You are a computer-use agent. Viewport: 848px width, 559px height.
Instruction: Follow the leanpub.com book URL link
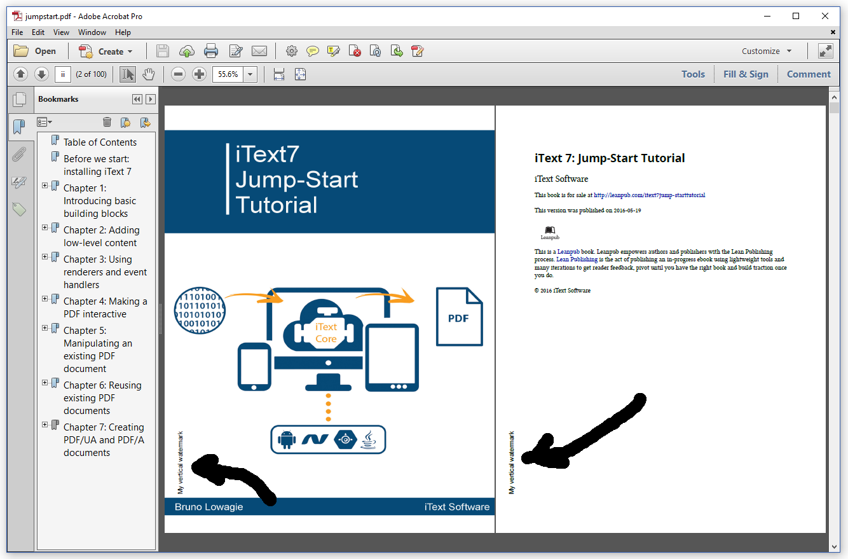649,195
